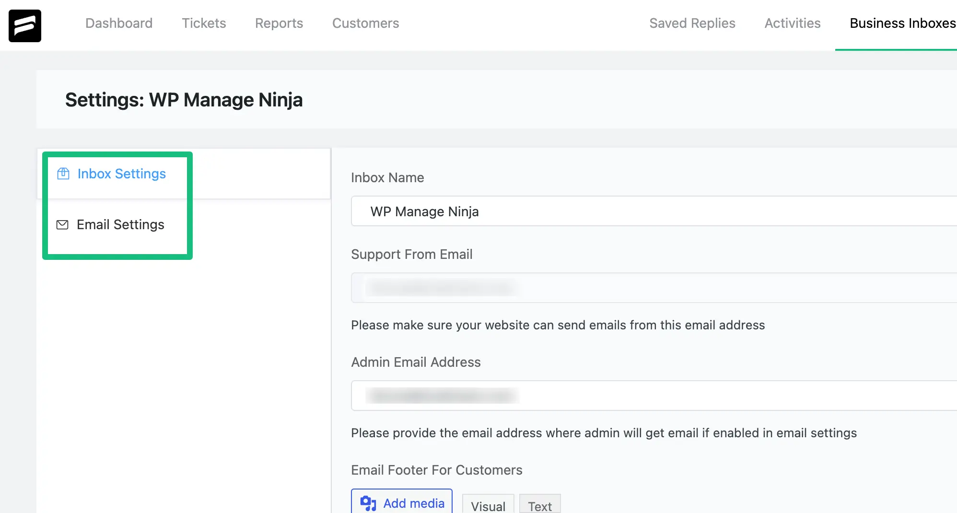This screenshot has height=513, width=957.
Task: Click the Inbox Name label
Action: [387, 177]
